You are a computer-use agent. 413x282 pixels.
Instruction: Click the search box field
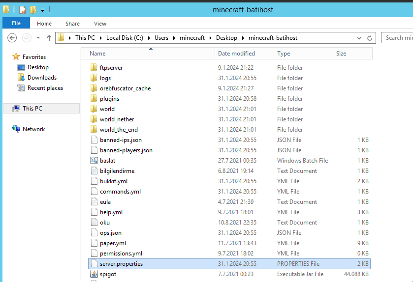point(398,38)
